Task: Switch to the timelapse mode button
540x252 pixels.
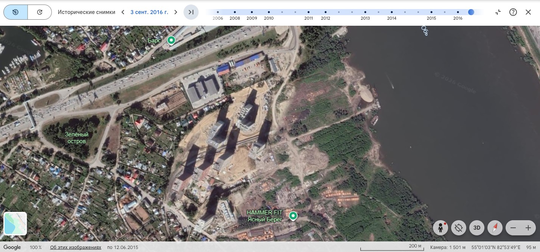Action: point(40,12)
